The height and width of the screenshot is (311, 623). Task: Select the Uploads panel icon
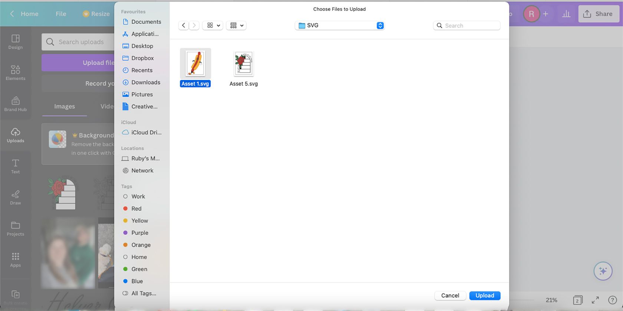(15, 135)
